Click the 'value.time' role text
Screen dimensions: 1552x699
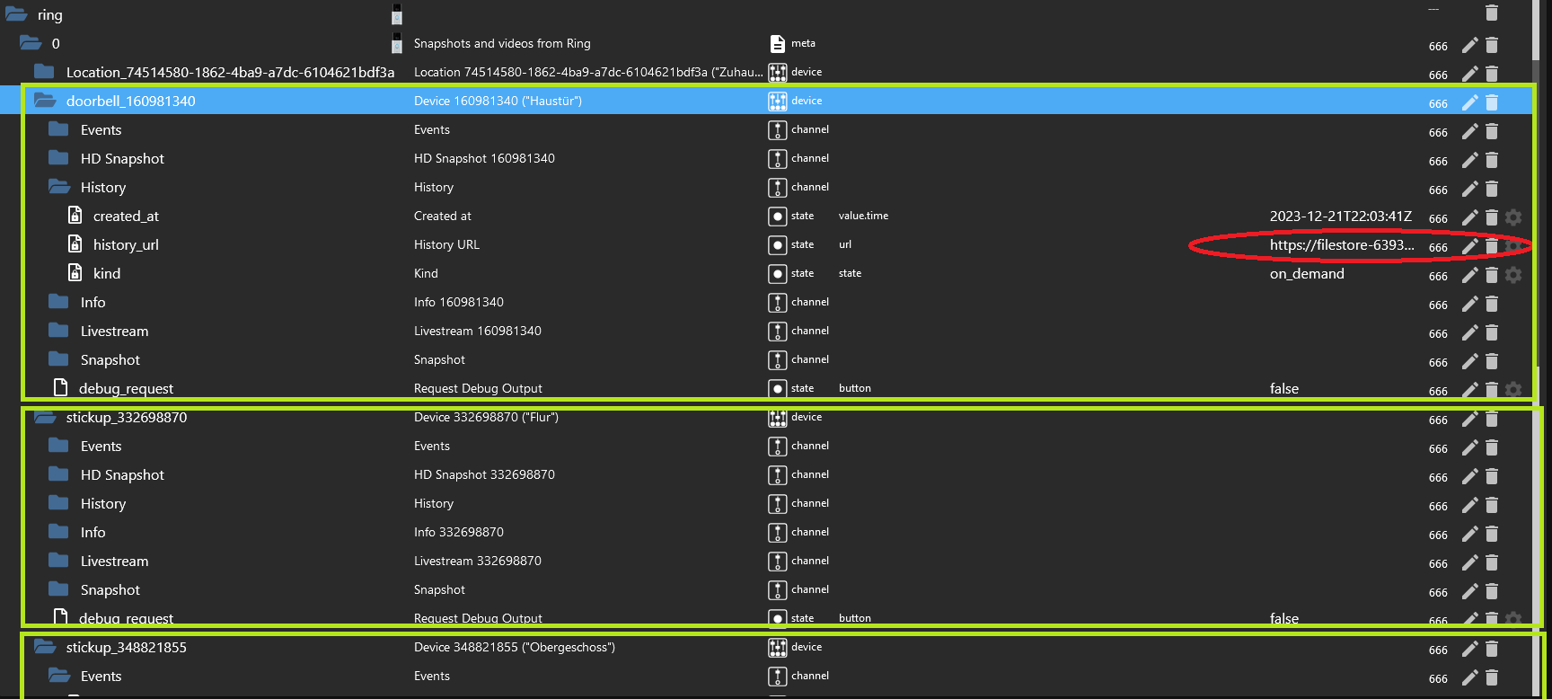pyautogui.click(x=863, y=216)
